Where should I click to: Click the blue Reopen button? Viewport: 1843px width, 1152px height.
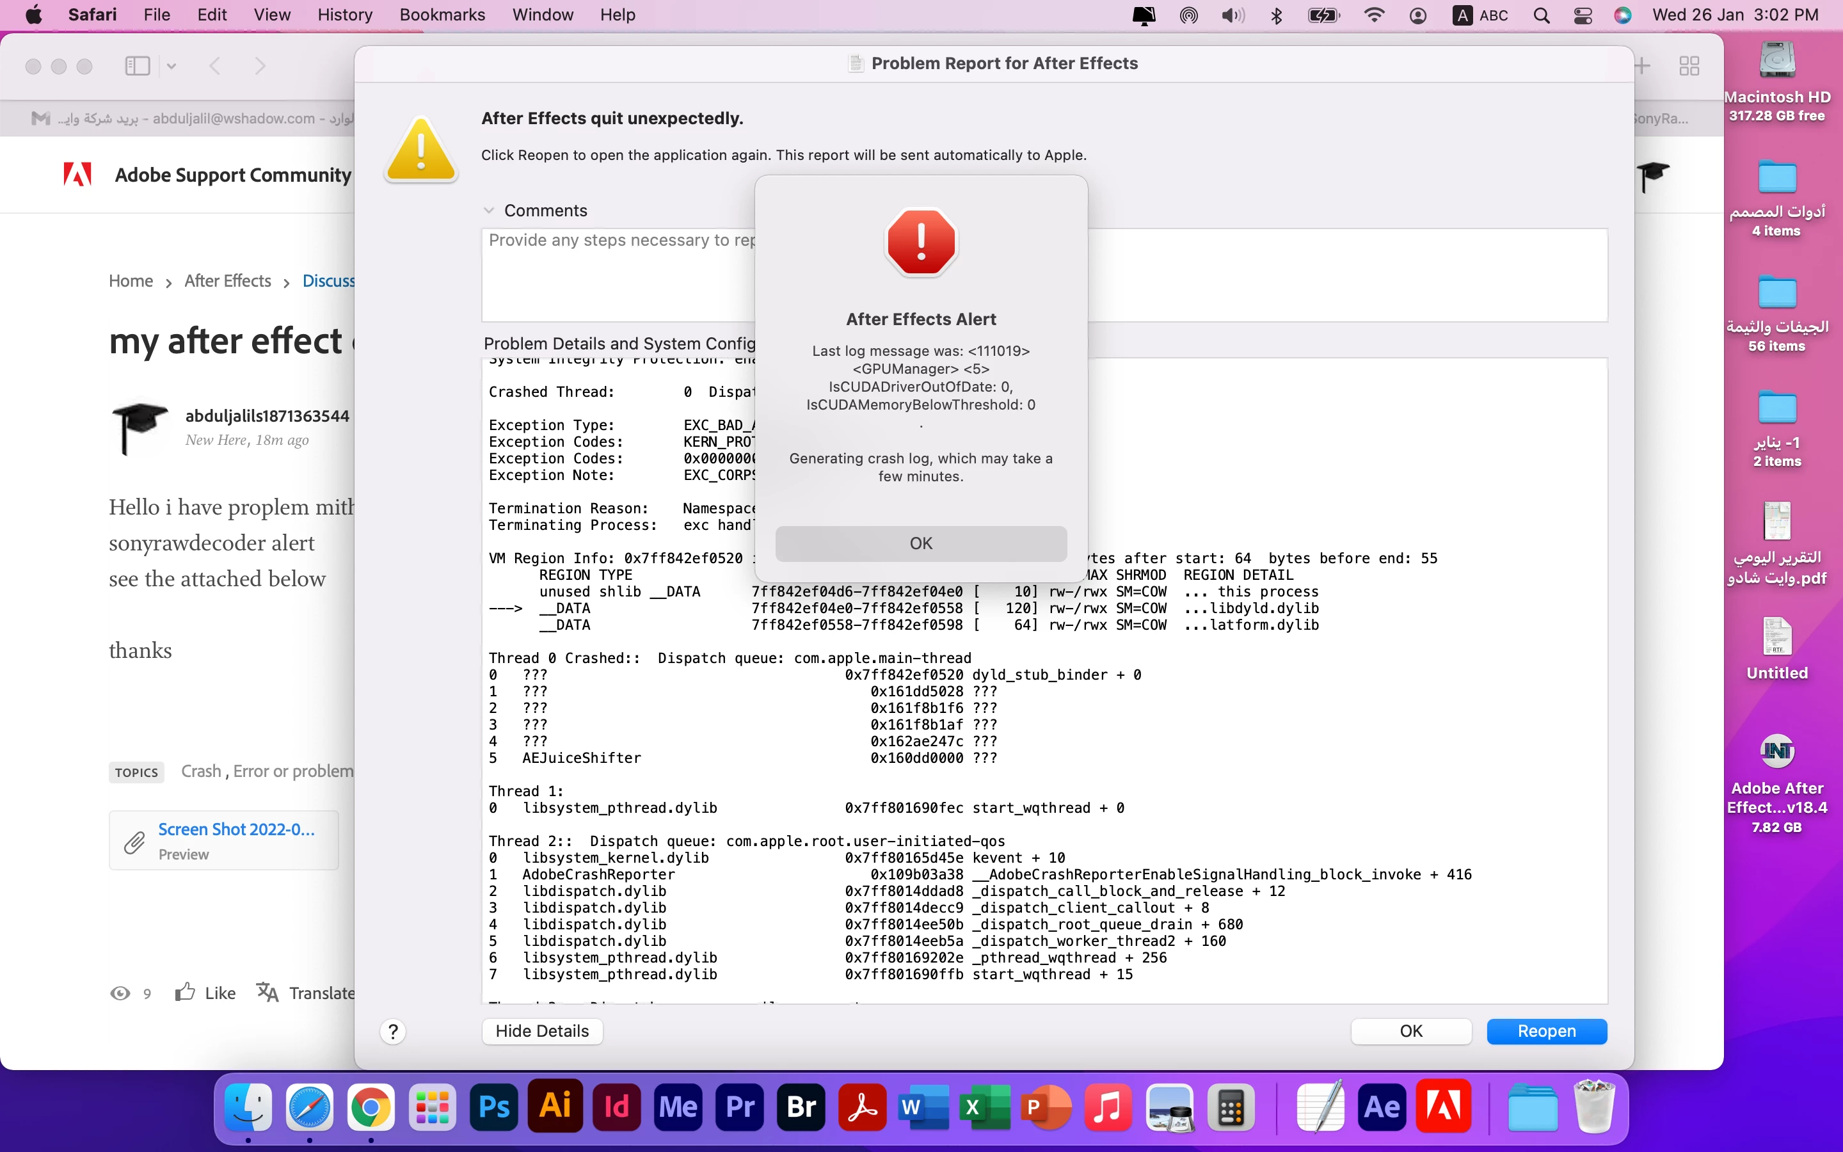1546,1031
